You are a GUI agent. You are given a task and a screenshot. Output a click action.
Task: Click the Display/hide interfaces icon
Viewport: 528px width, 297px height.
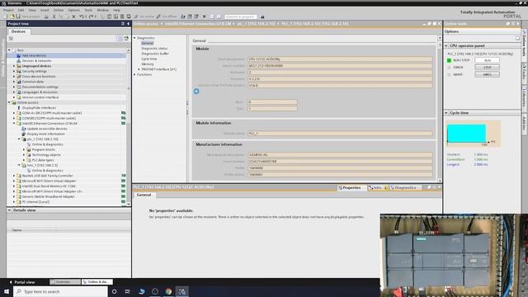19,108
